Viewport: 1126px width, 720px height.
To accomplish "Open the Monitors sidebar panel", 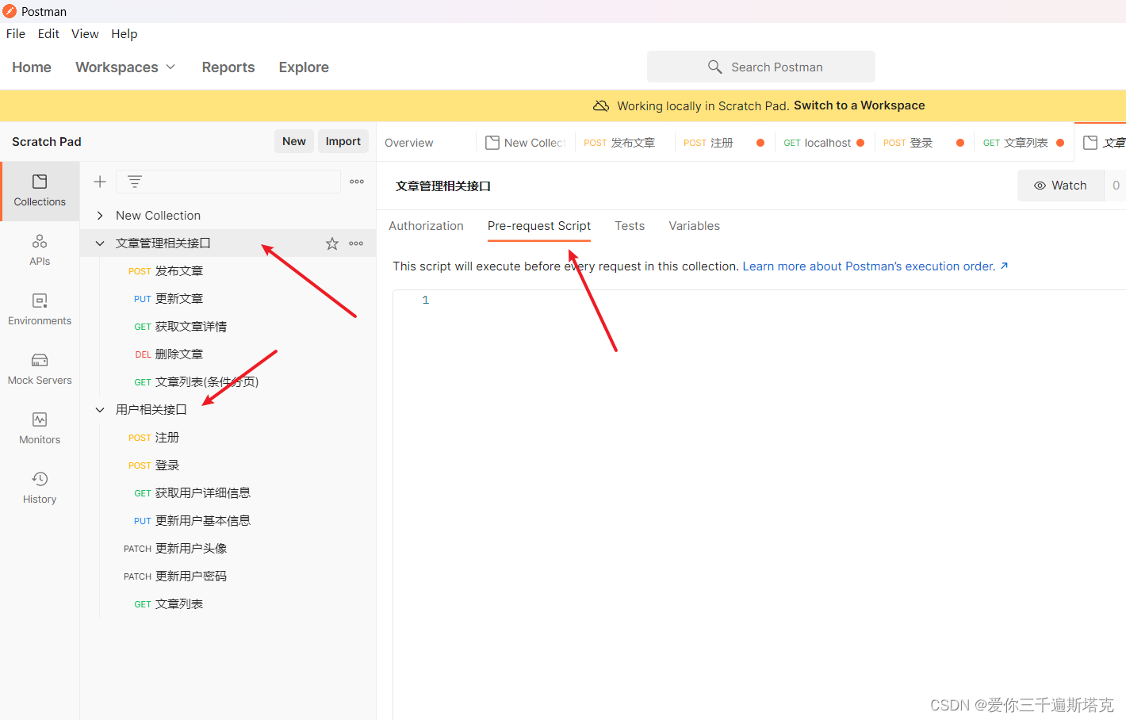I will [x=40, y=429].
